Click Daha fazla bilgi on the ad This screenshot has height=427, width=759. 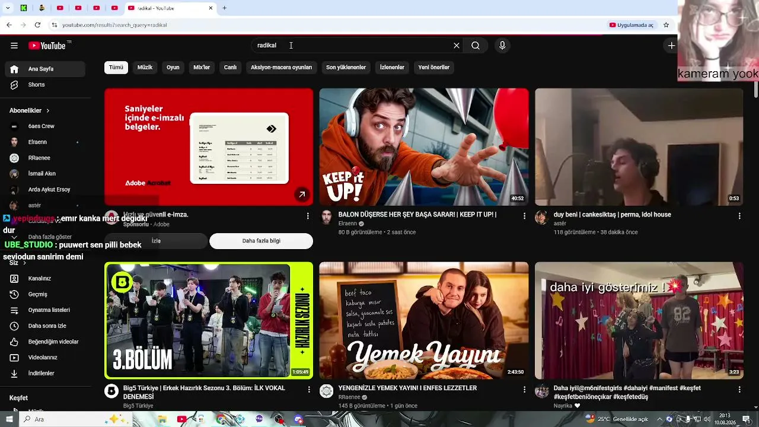pyautogui.click(x=261, y=241)
